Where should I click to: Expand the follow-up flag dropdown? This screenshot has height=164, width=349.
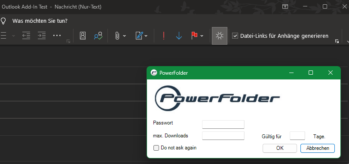(x=202, y=36)
